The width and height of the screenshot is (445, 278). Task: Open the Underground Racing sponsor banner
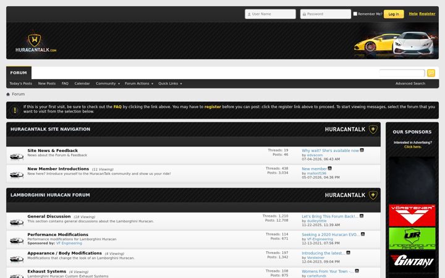[412, 238]
